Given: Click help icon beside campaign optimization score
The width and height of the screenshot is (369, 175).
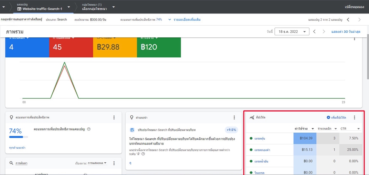Looking at the screenshot, I should click(89, 129).
